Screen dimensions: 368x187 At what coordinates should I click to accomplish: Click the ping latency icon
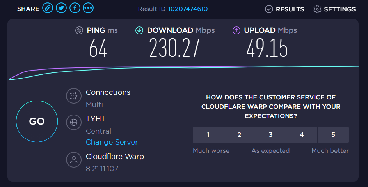(79, 30)
